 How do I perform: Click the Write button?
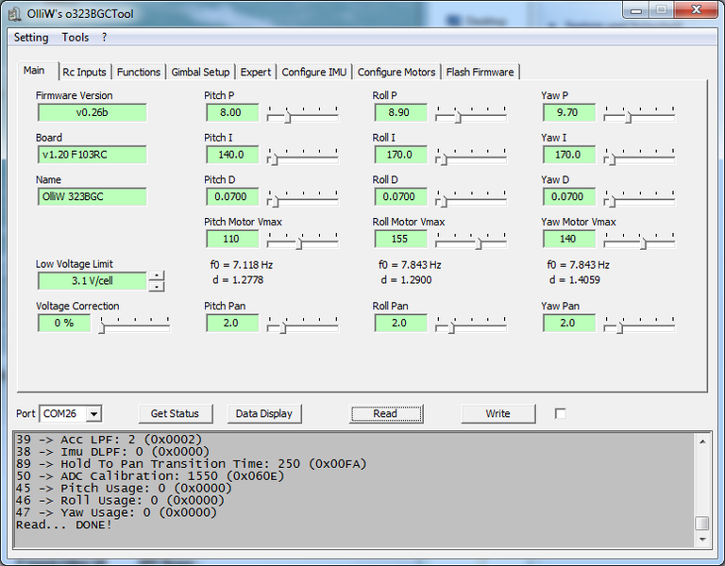click(497, 413)
